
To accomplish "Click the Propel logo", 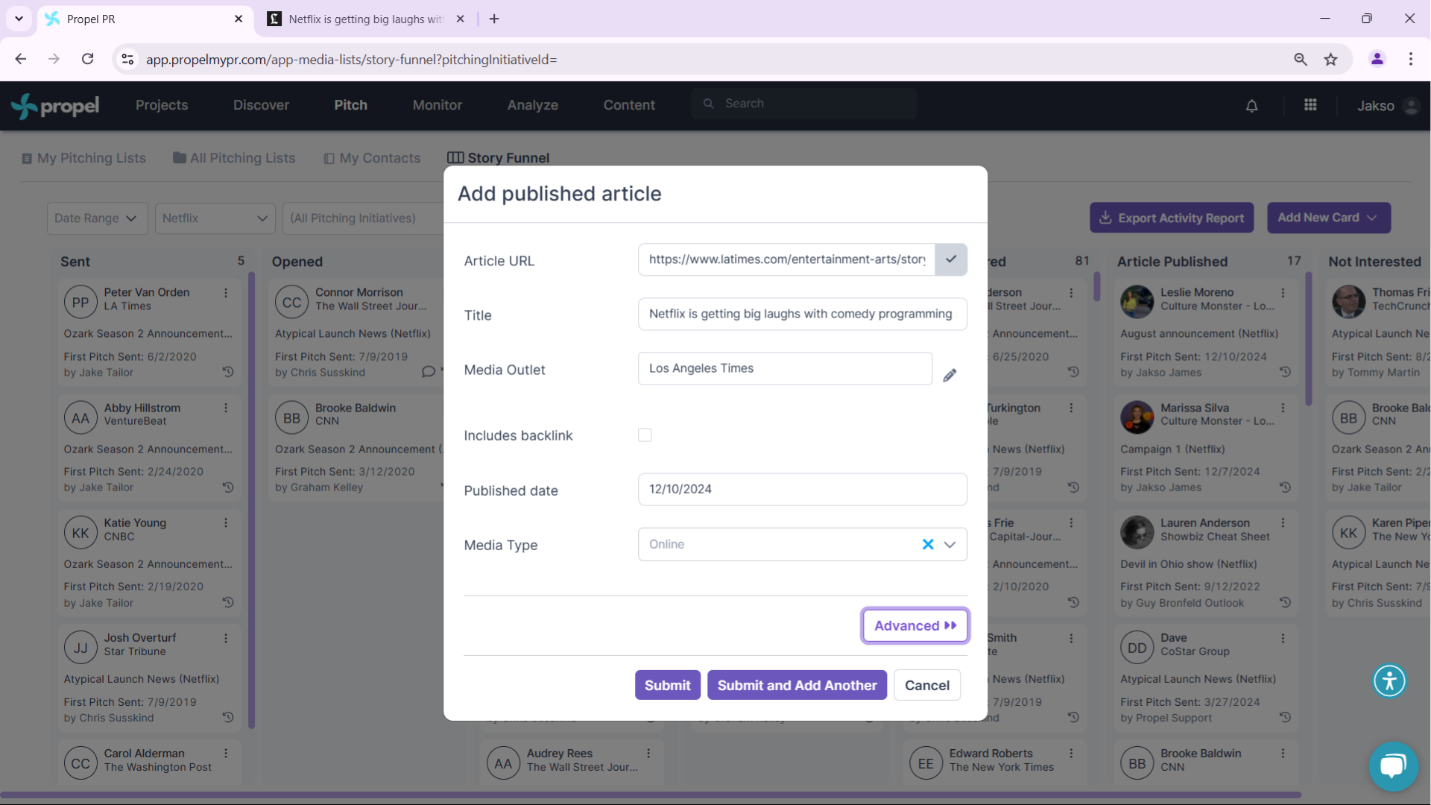I will click(55, 106).
